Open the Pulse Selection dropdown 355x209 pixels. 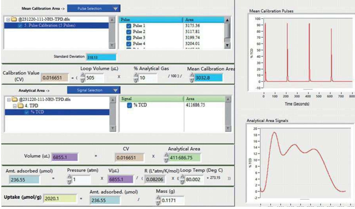point(94,9)
